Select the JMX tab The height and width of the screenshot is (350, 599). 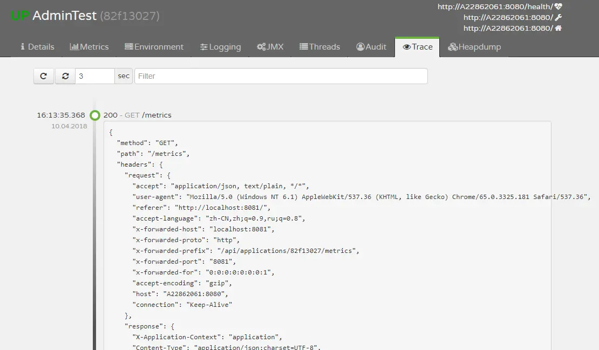[x=270, y=47]
